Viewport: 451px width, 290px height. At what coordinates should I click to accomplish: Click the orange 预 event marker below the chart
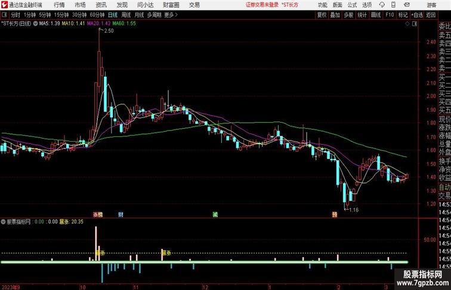tap(335, 214)
